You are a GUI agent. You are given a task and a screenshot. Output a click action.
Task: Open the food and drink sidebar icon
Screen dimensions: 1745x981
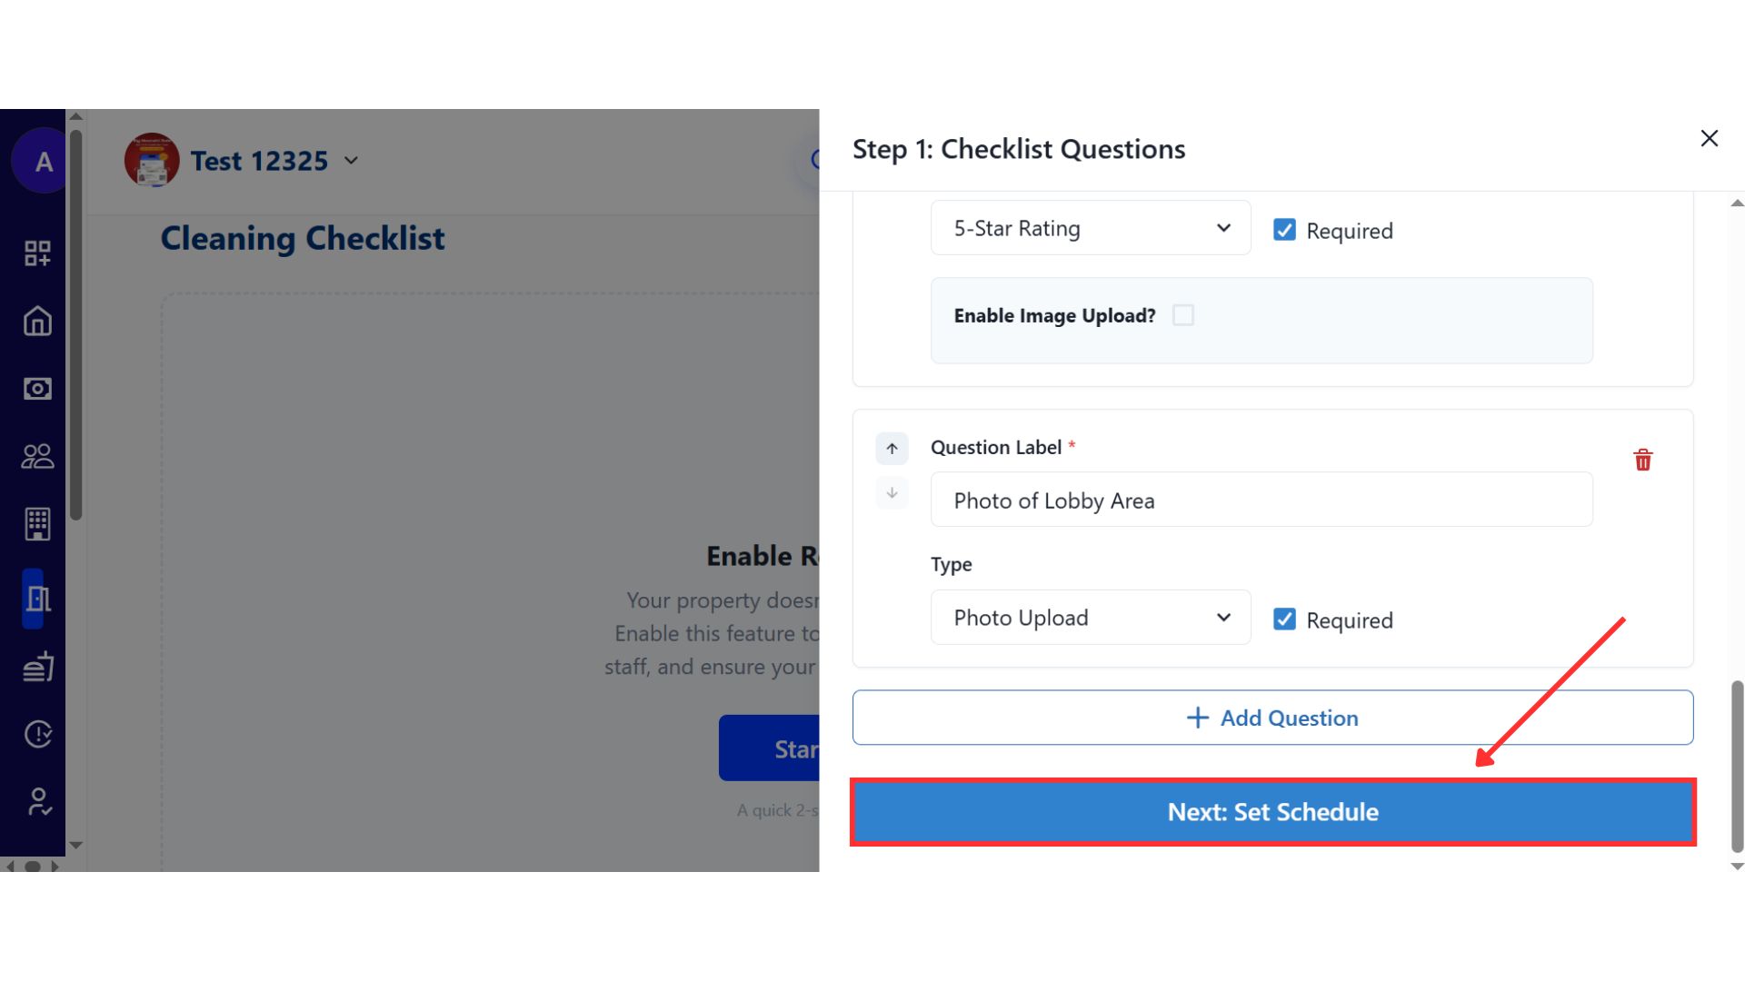[x=37, y=668]
